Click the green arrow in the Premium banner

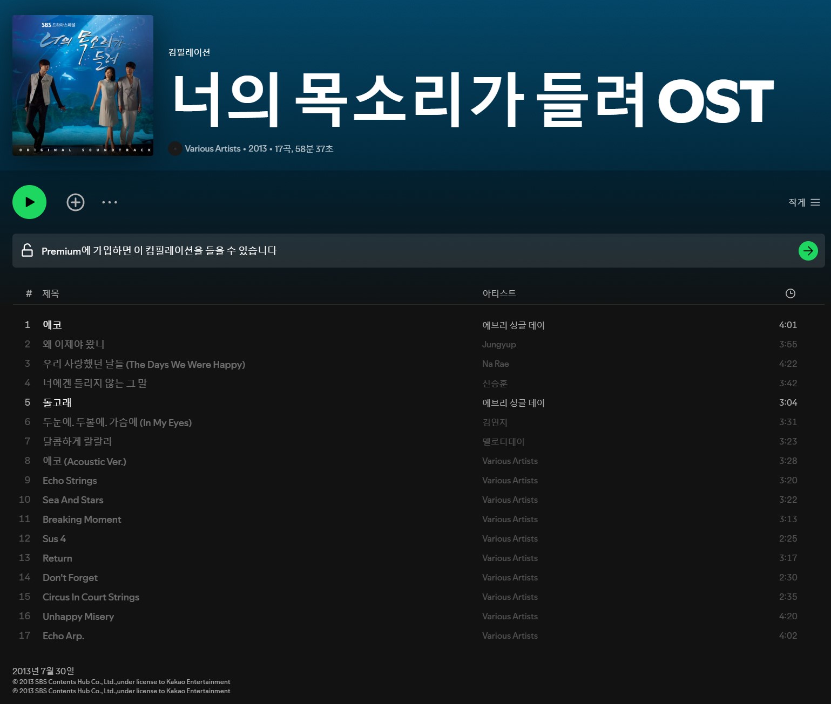(x=808, y=250)
